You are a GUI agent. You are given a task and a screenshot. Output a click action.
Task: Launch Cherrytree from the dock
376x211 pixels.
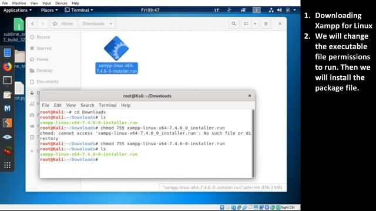7,151
